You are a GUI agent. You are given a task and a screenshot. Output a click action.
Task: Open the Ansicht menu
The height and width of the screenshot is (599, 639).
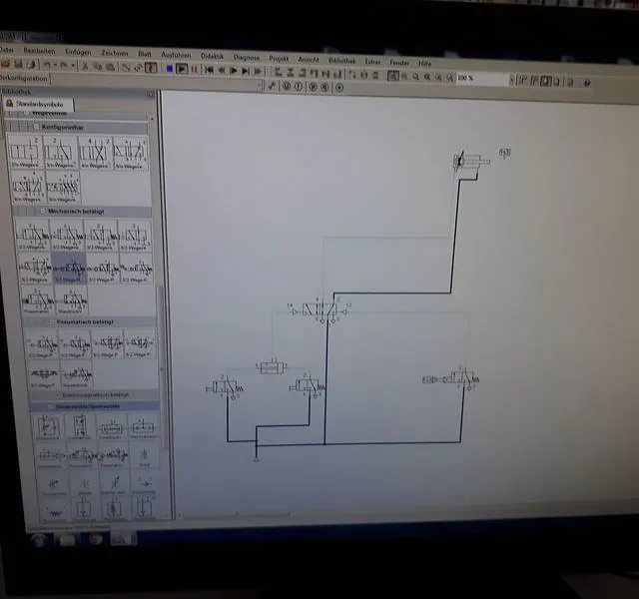pyautogui.click(x=309, y=60)
